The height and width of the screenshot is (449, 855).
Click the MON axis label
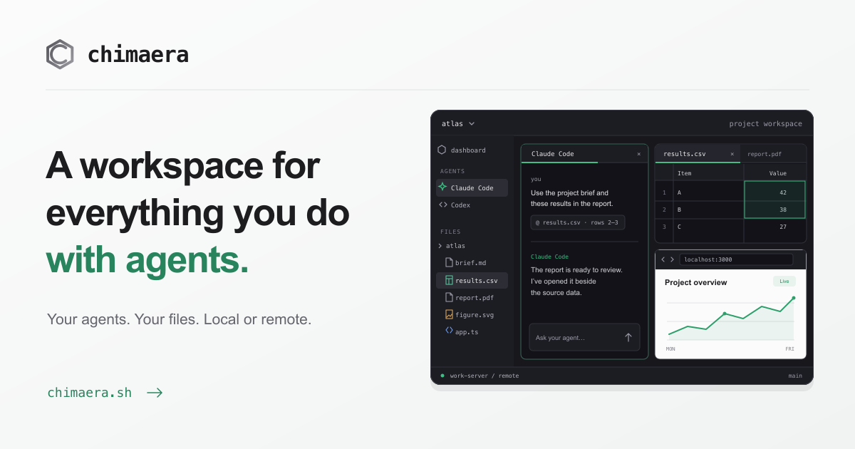point(670,349)
